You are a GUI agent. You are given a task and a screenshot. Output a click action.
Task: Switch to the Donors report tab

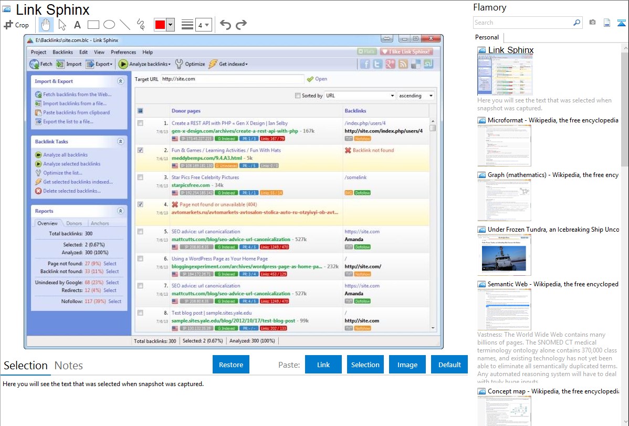(74, 223)
